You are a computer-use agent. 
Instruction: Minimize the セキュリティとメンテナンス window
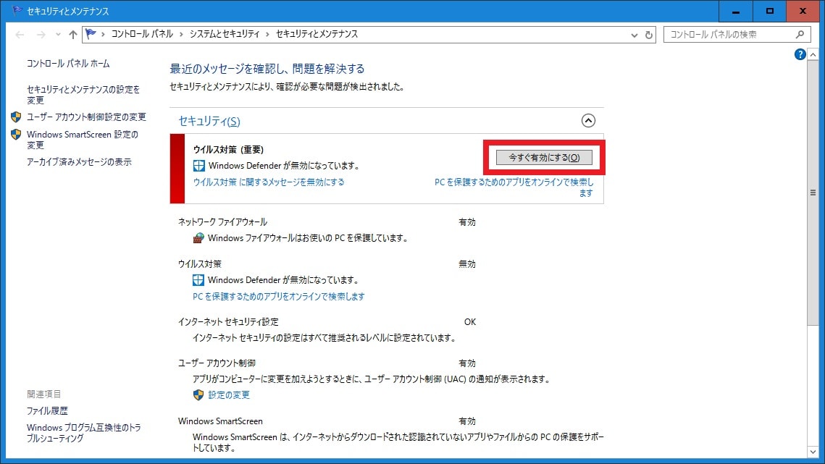pos(736,11)
